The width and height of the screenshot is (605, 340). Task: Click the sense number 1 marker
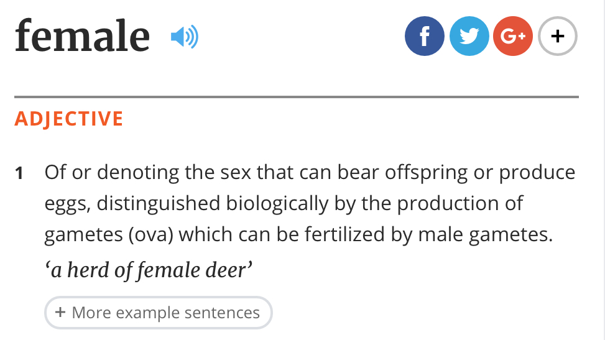click(20, 173)
